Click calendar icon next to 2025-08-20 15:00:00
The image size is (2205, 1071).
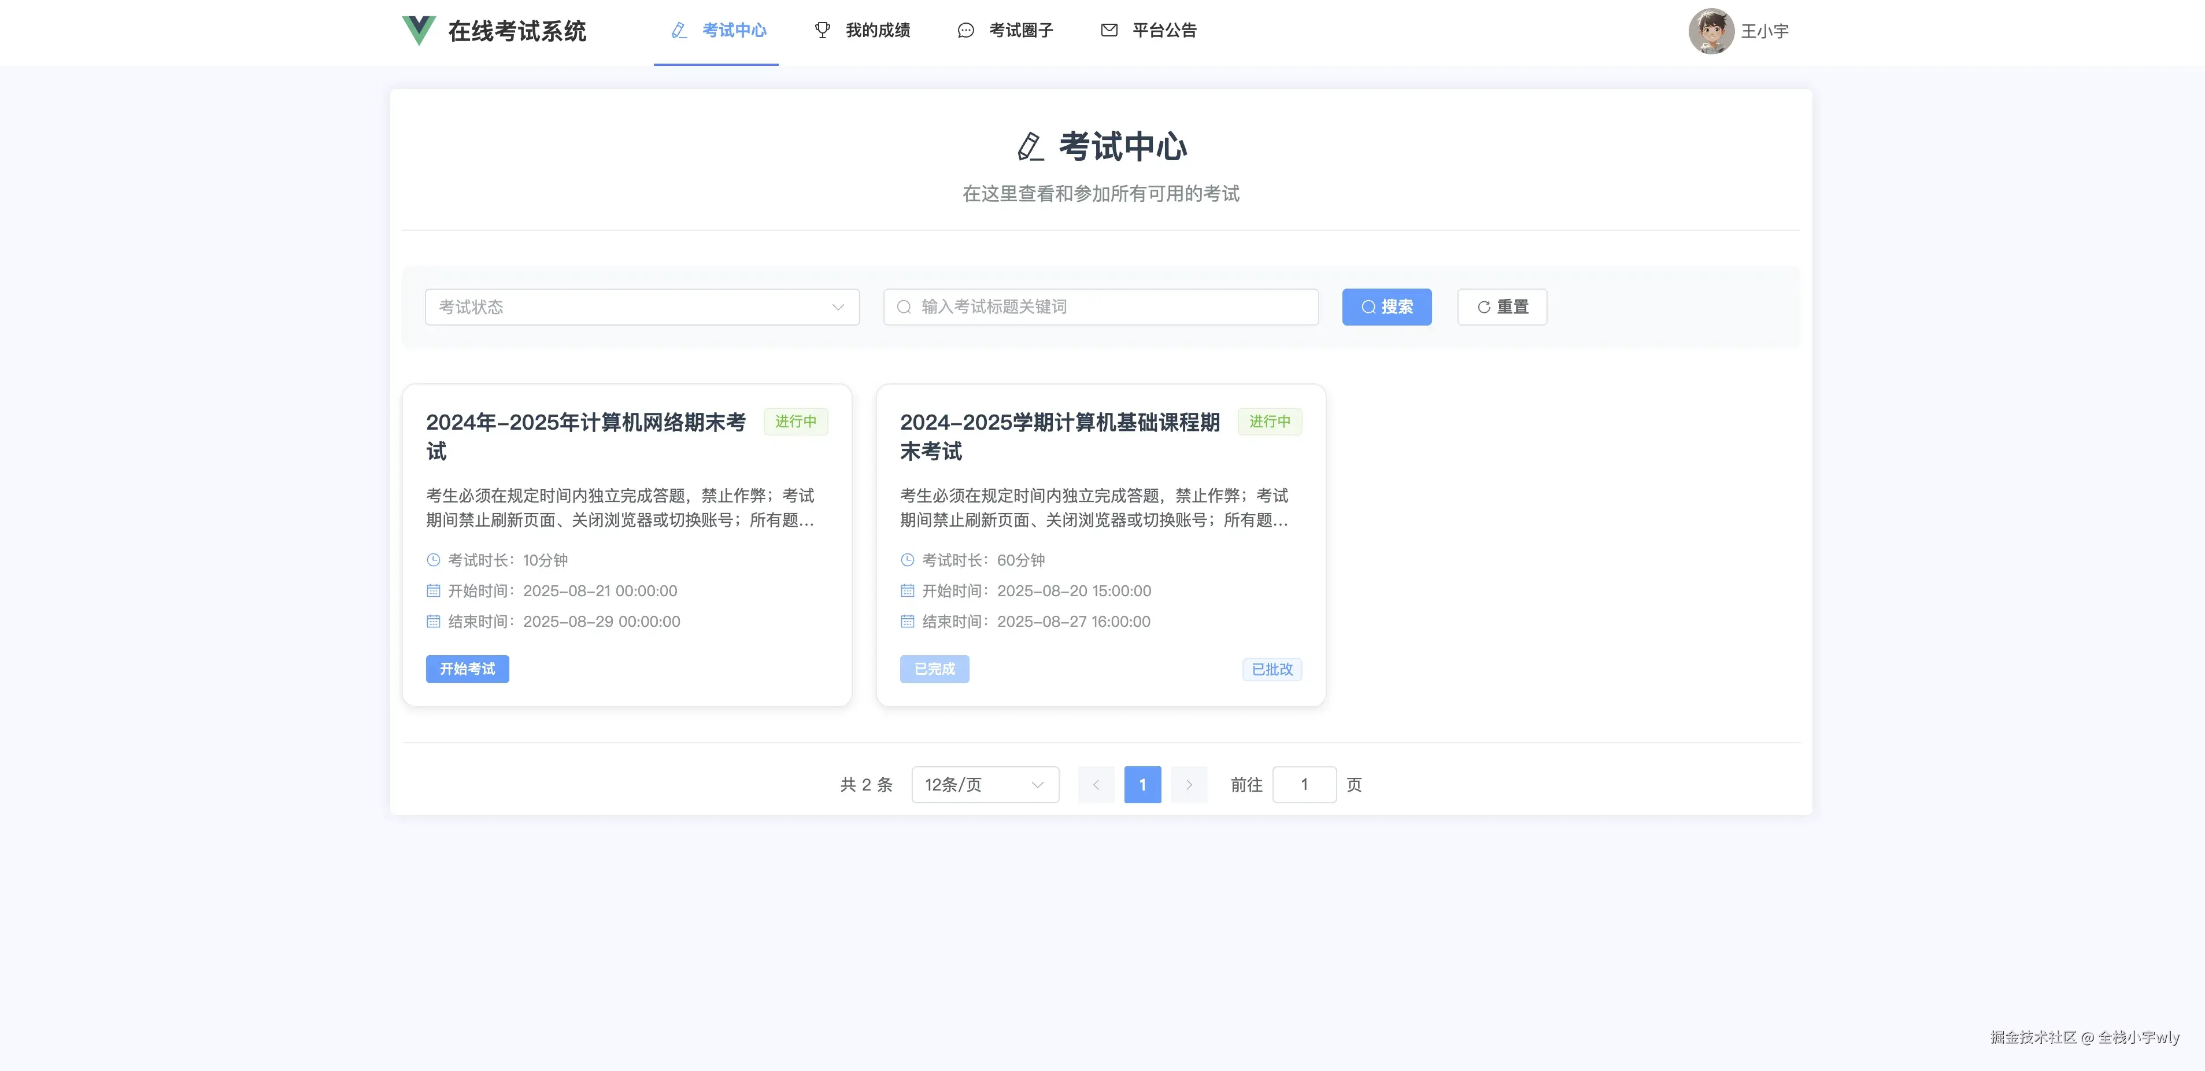point(907,590)
